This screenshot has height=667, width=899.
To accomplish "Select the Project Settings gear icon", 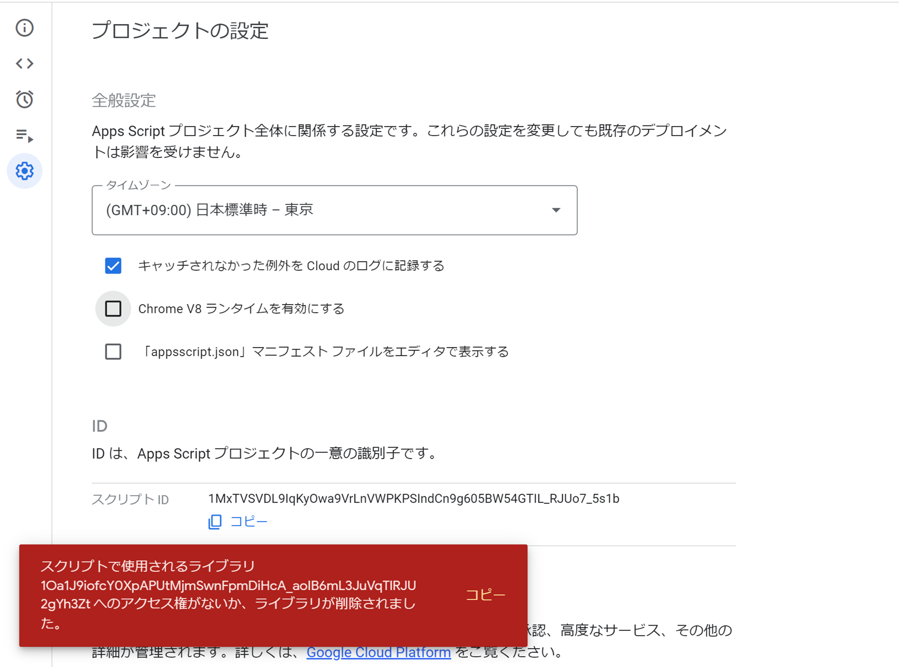I will (25, 171).
